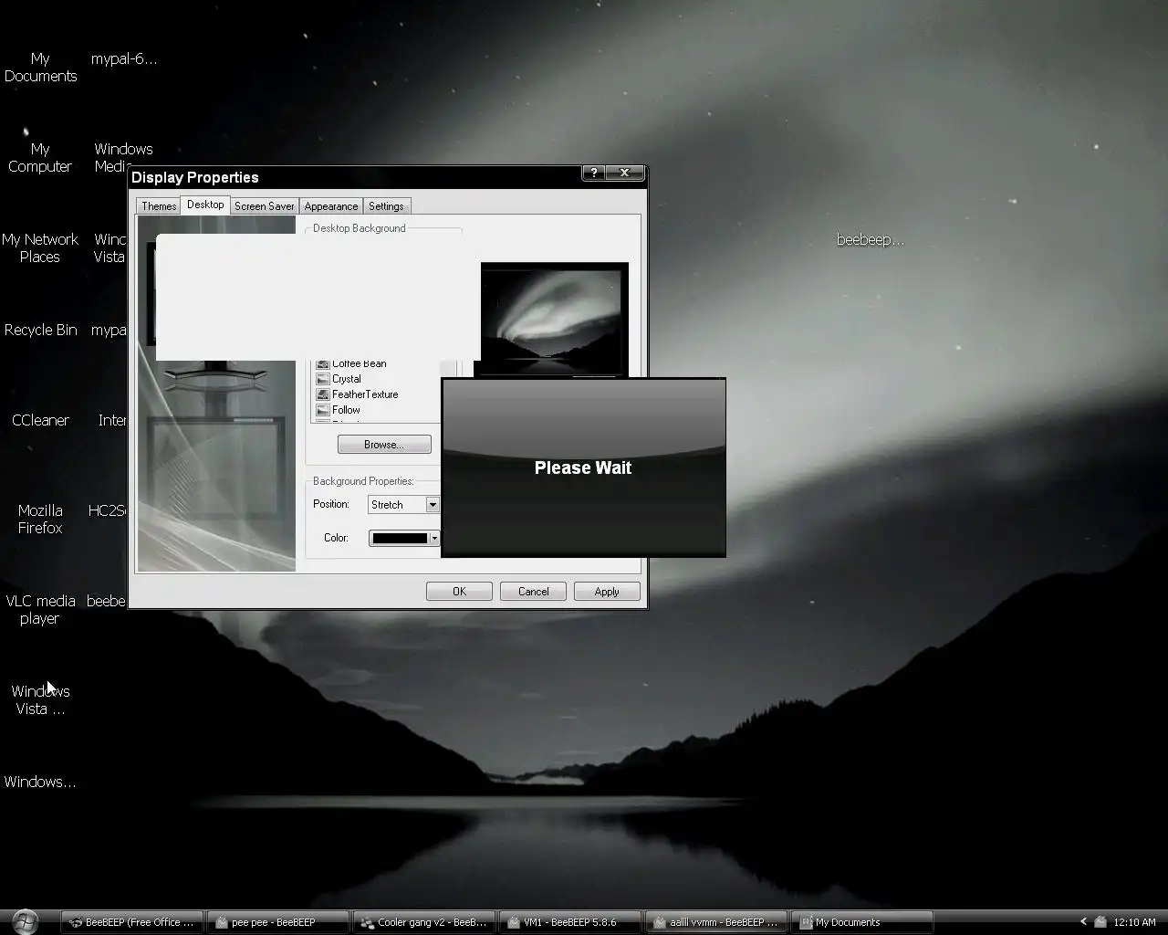Expand hidden tray icons arrow

pyautogui.click(x=1083, y=922)
